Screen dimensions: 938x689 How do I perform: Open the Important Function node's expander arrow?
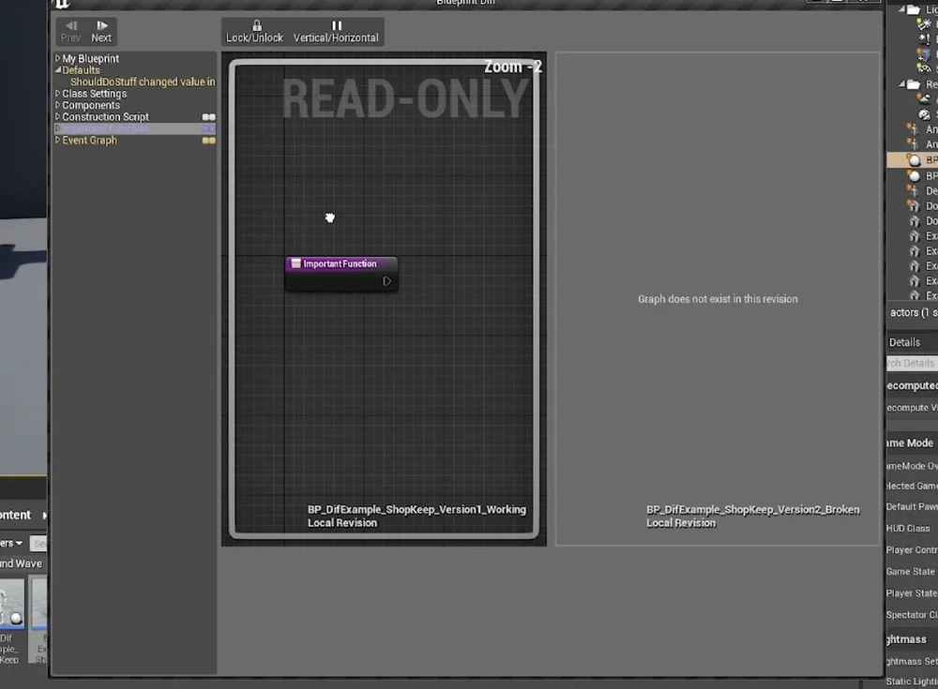tap(387, 281)
